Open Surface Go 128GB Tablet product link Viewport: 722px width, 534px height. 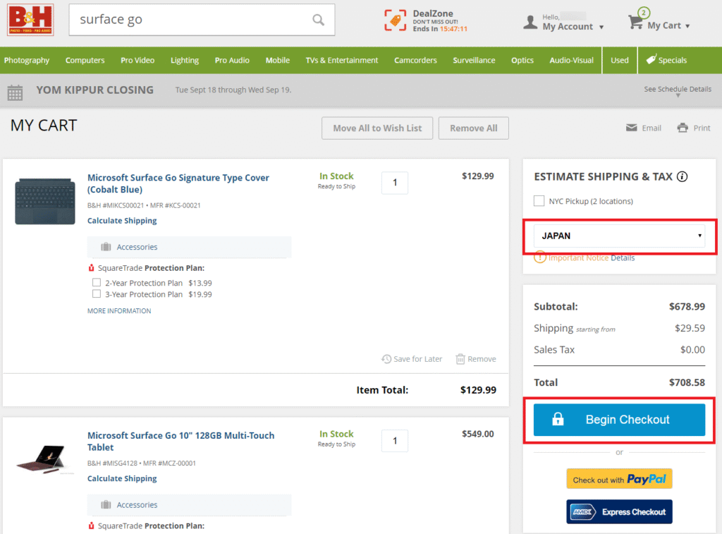pyautogui.click(x=180, y=442)
